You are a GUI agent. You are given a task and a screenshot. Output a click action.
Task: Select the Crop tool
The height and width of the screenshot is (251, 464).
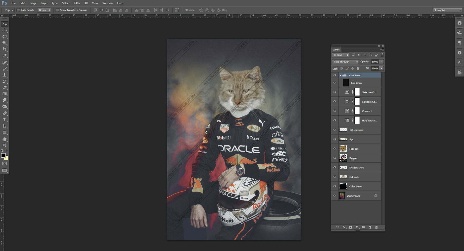tap(5, 49)
